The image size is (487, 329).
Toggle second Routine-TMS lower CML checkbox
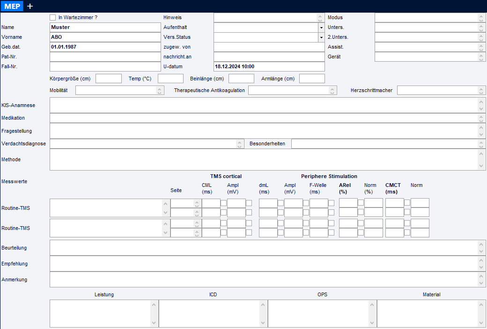[x=224, y=233]
